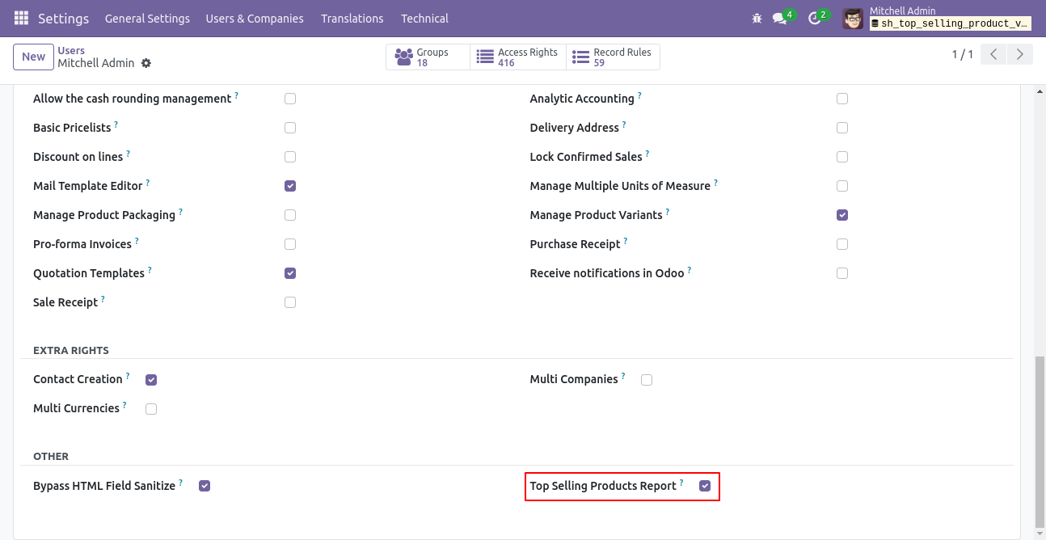Expand the Users & Companies menu
Screen dimensions: 1046x540
(x=255, y=18)
